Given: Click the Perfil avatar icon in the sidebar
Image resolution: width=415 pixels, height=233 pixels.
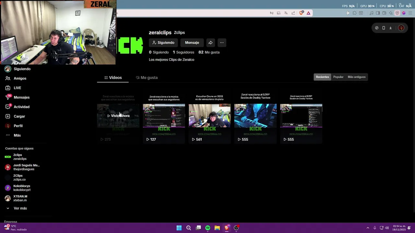Looking at the screenshot, I should pos(8,126).
